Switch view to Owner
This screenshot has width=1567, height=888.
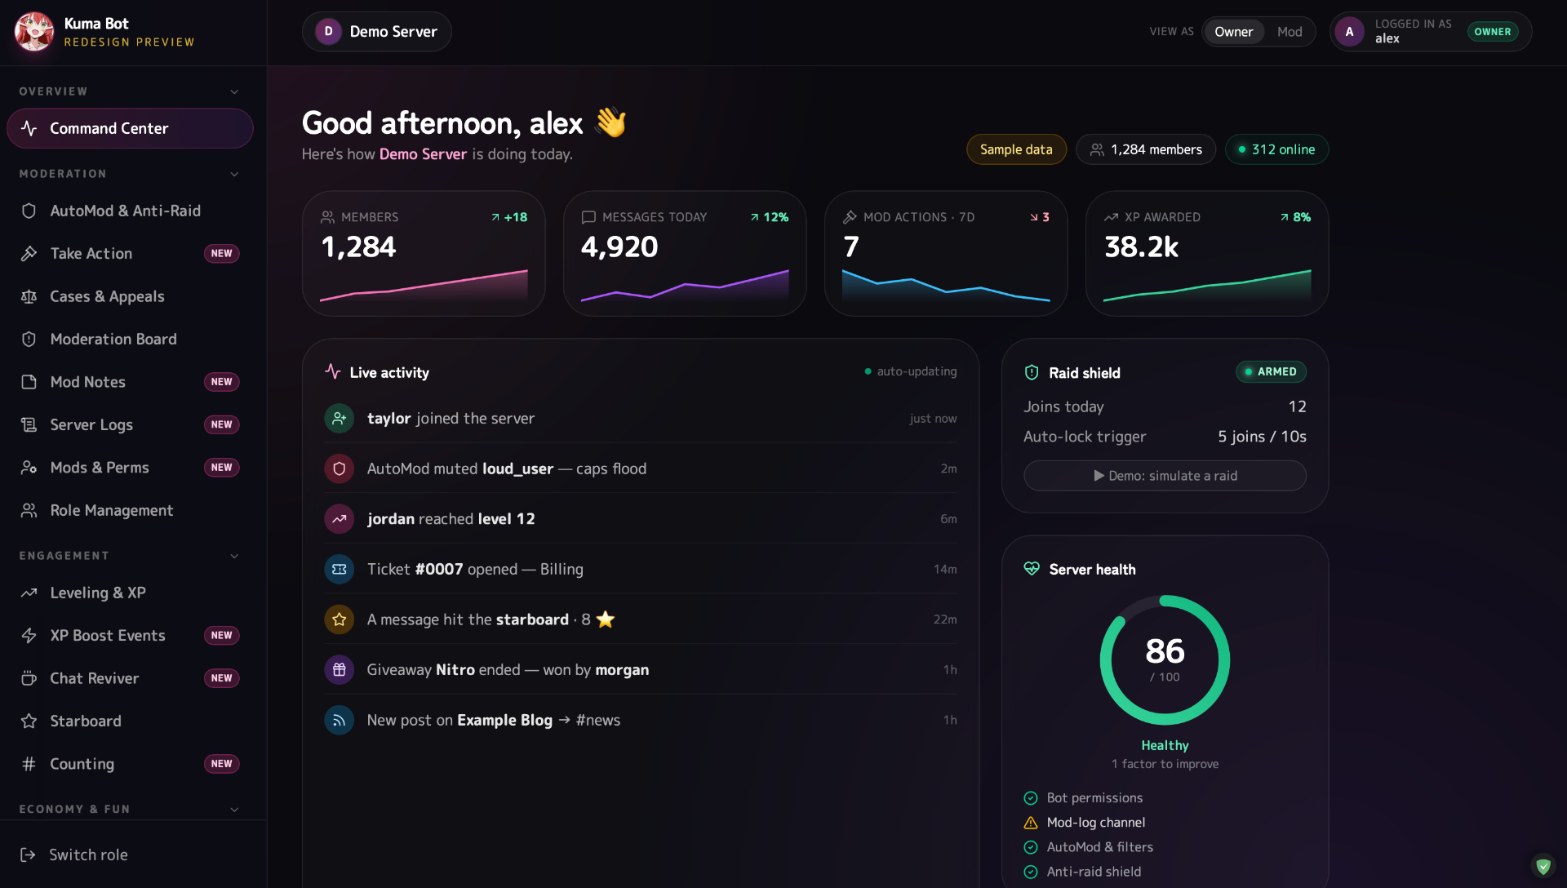(1233, 32)
